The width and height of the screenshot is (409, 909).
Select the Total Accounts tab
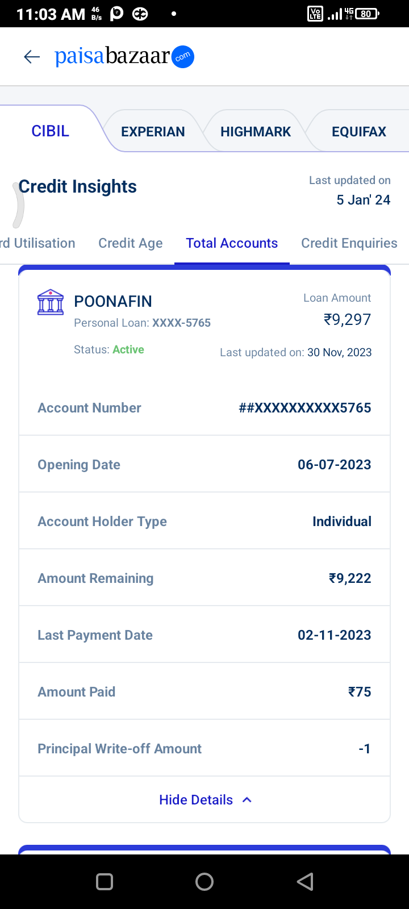point(232,243)
